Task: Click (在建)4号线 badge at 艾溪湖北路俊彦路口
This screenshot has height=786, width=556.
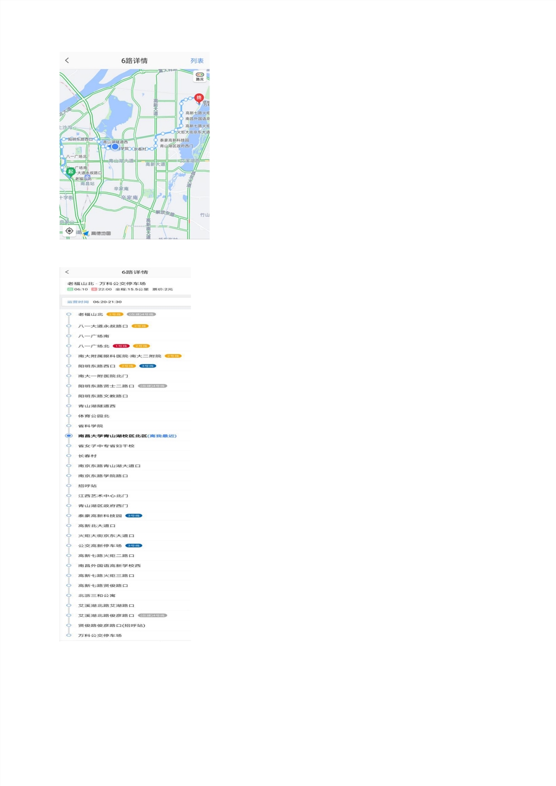Action: [x=152, y=616]
